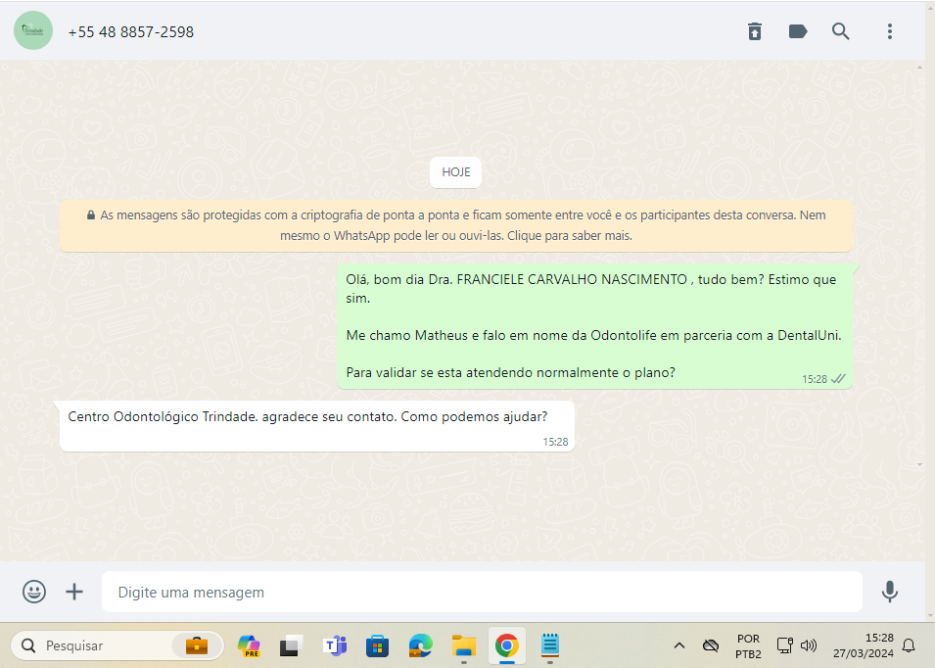Click the Windows taskbar Pesquisar search box
This screenshot has height=668, width=935.
tap(117, 645)
